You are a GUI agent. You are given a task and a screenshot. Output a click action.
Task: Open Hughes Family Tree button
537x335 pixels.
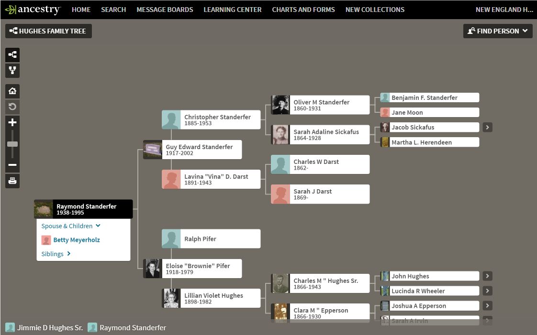tap(48, 31)
